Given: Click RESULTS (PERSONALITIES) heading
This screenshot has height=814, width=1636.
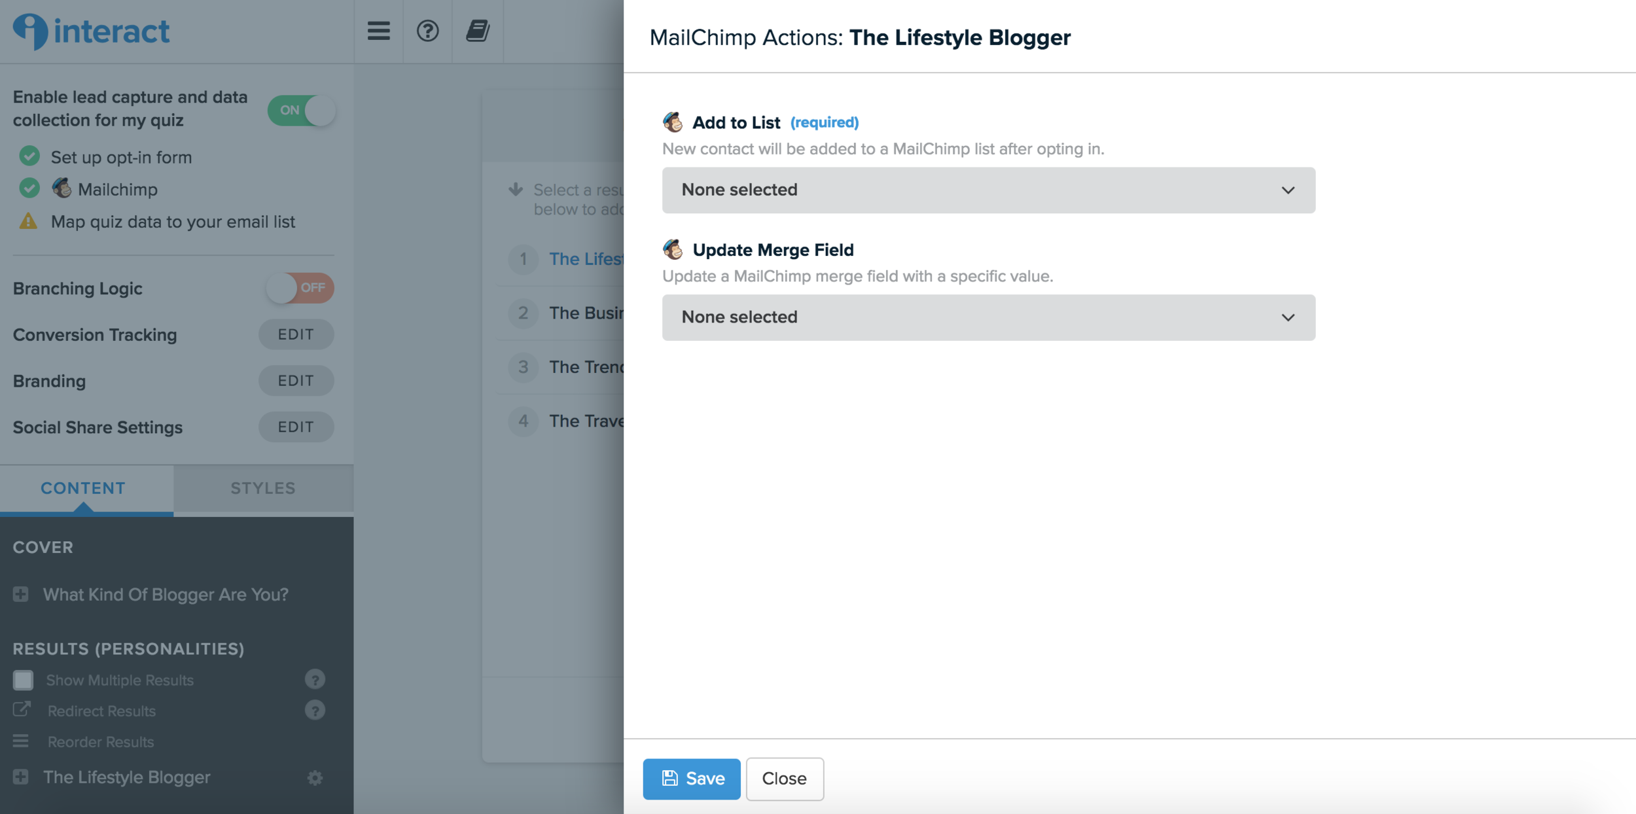Looking at the screenshot, I should tap(128, 648).
